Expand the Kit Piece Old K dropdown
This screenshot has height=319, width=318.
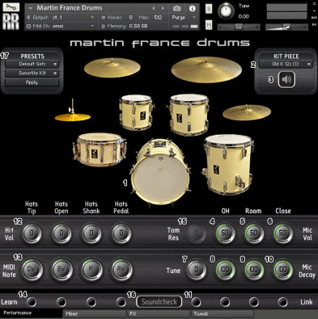[286, 64]
